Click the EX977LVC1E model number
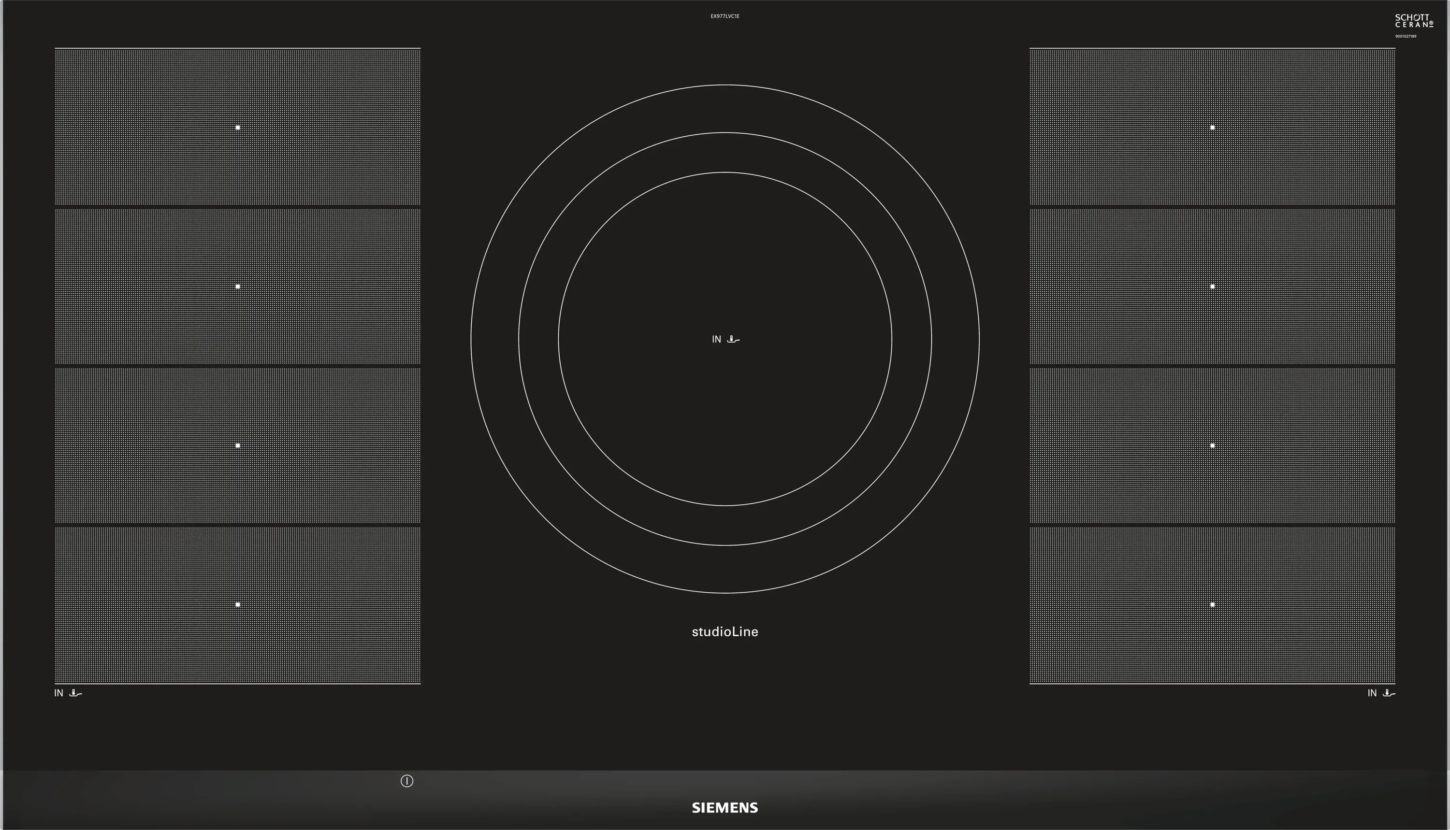The image size is (1450, 830). click(x=725, y=16)
